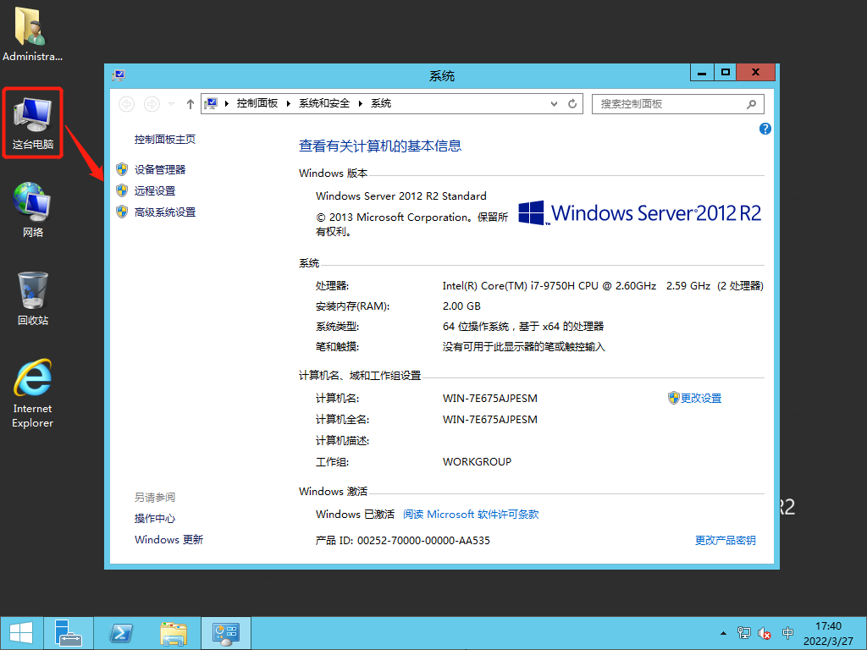Expand arrow after 系统和安全 breadcrumb
Image resolution: width=867 pixels, height=650 pixels.
pos(360,103)
